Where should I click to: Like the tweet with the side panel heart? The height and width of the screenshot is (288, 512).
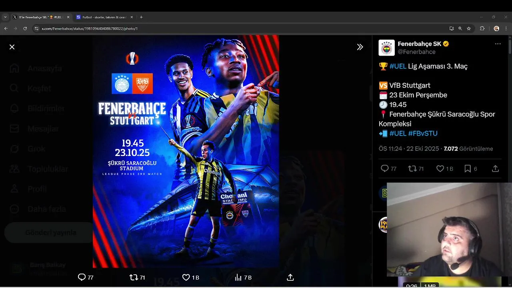point(440,169)
